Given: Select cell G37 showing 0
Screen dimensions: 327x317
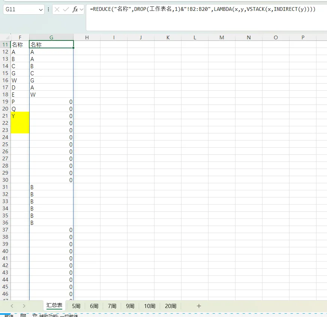Looking at the screenshot, I should (x=51, y=230).
